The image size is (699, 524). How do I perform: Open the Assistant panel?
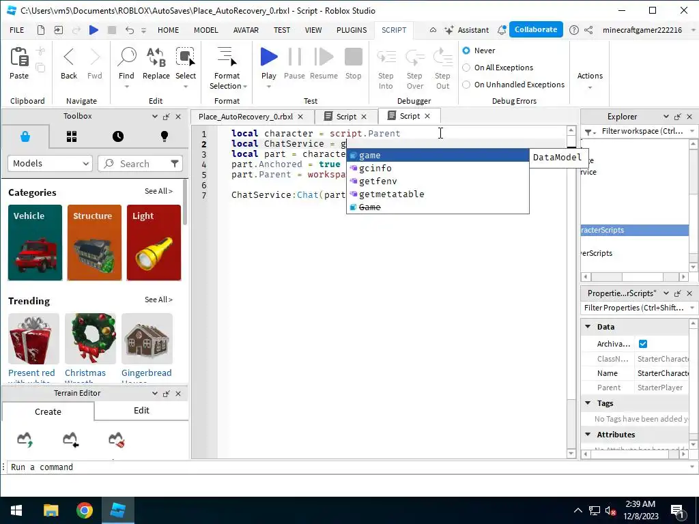(x=467, y=30)
